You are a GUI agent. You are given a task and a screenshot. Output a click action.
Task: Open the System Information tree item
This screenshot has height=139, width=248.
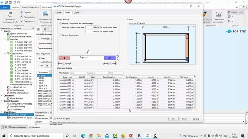click(19, 34)
